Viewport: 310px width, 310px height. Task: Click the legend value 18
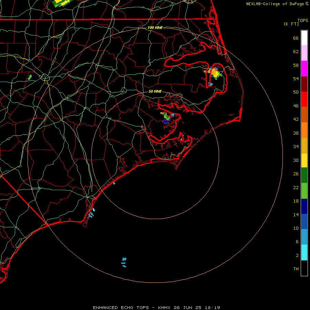click(x=296, y=201)
